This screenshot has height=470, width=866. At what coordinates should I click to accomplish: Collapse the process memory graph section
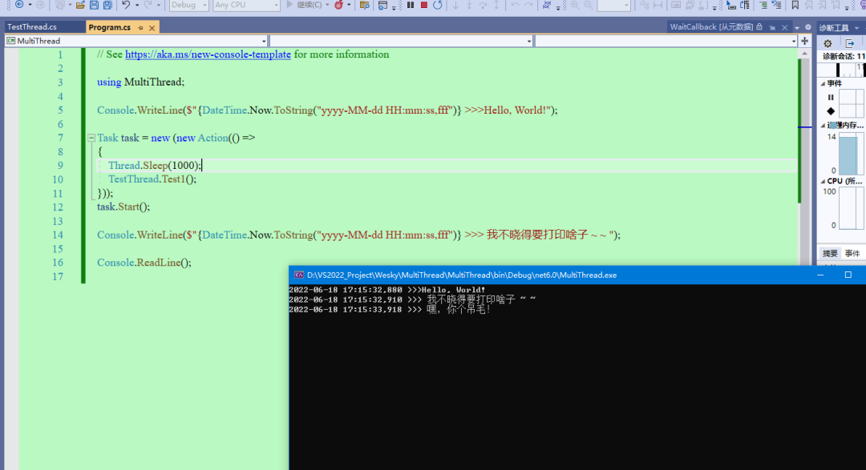823,125
